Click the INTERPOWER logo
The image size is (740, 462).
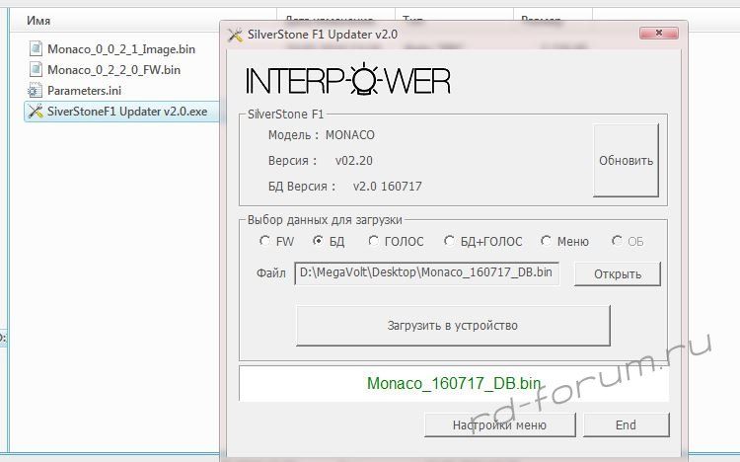[347, 79]
